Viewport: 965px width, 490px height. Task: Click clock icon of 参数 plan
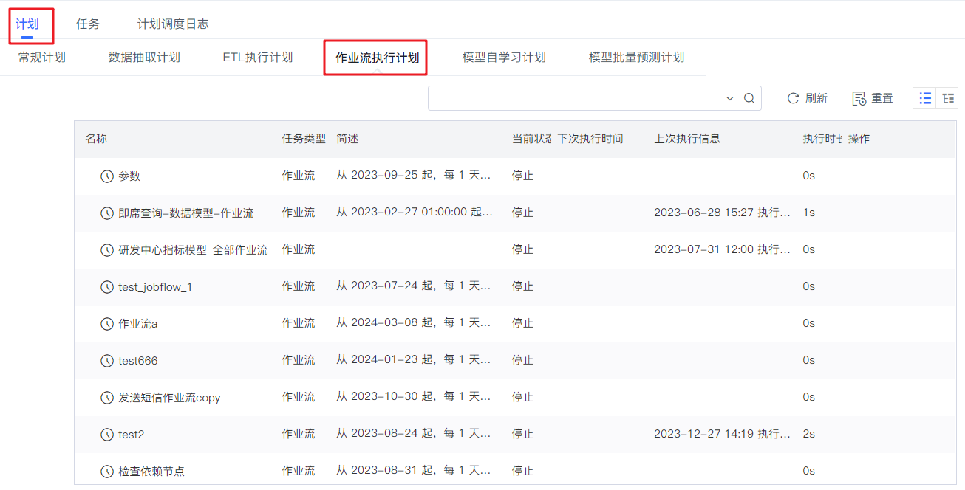107,176
